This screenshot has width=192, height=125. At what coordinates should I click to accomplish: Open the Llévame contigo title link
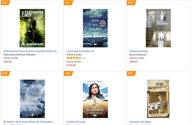tap(139, 51)
